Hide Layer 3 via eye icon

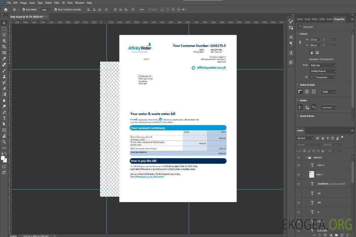(299, 175)
